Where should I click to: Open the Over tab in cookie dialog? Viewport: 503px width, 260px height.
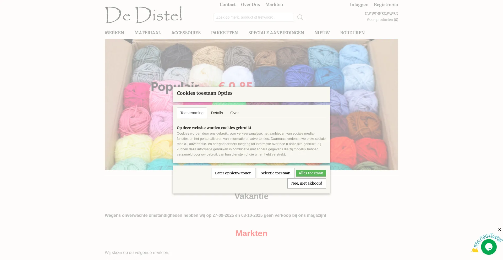pos(234,113)
